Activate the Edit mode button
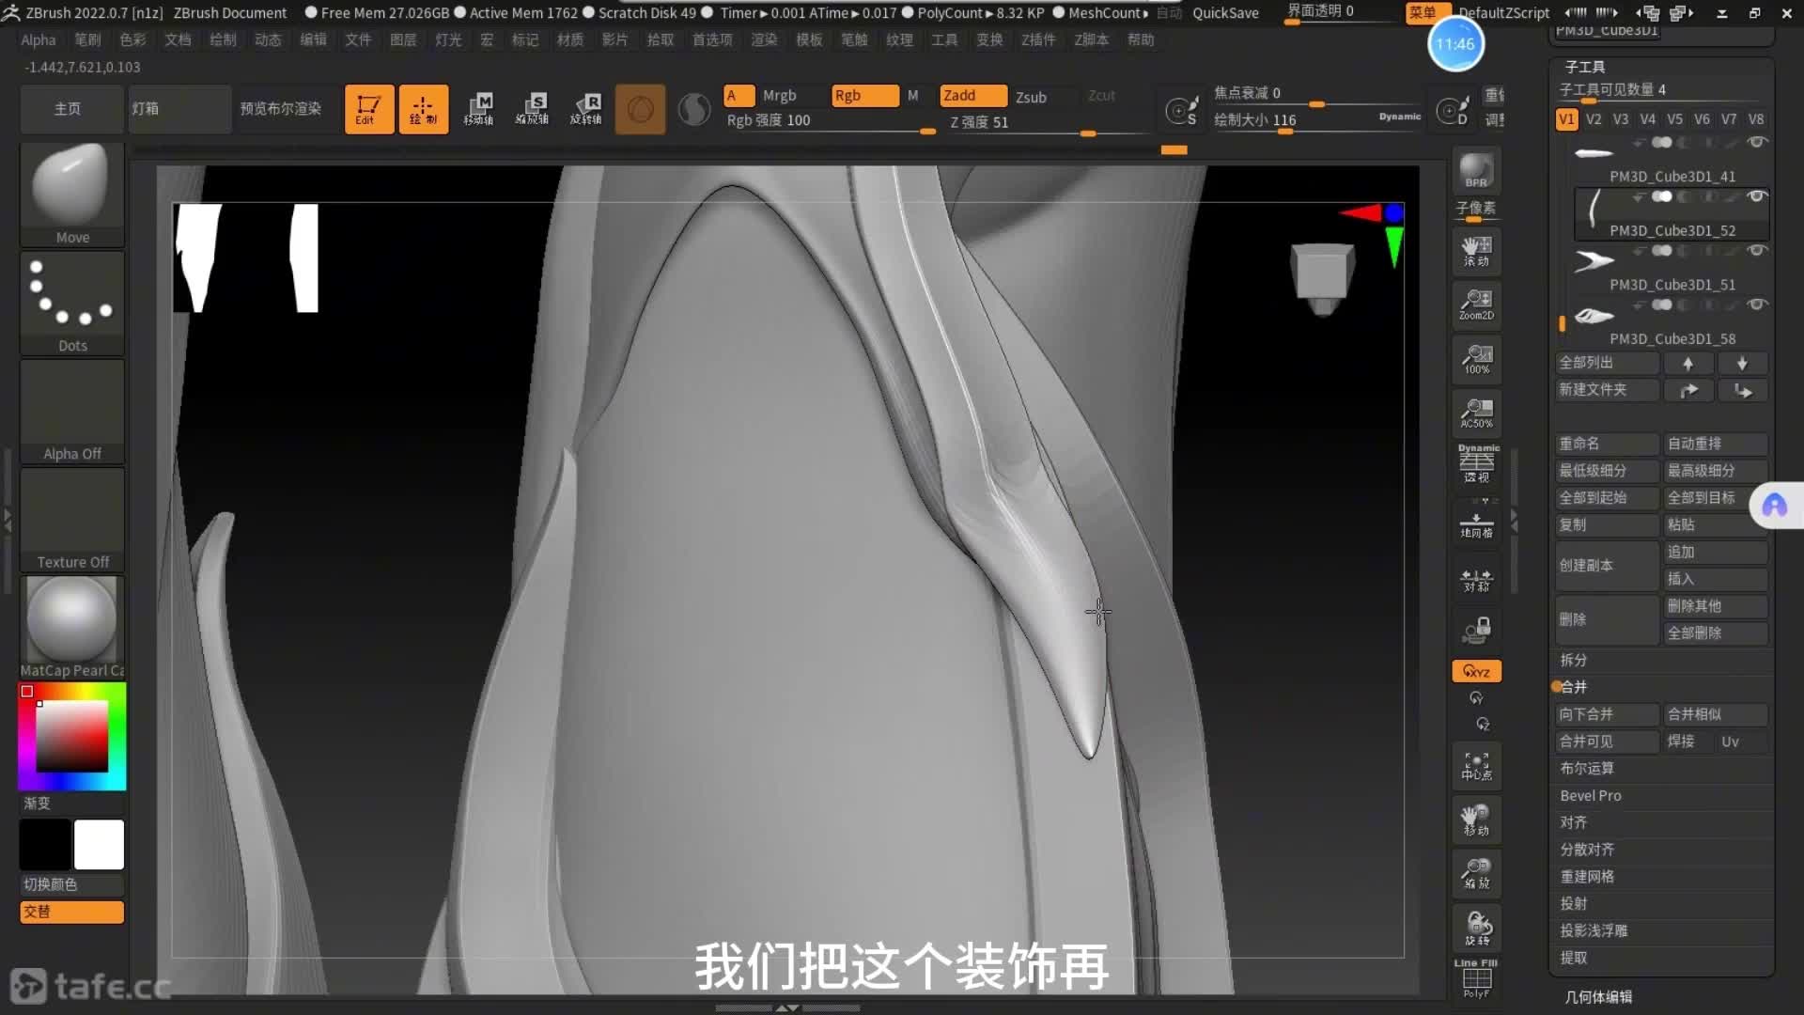Image resolution: width=1804 pixels, height=1015 pixels. click(368, 109)
